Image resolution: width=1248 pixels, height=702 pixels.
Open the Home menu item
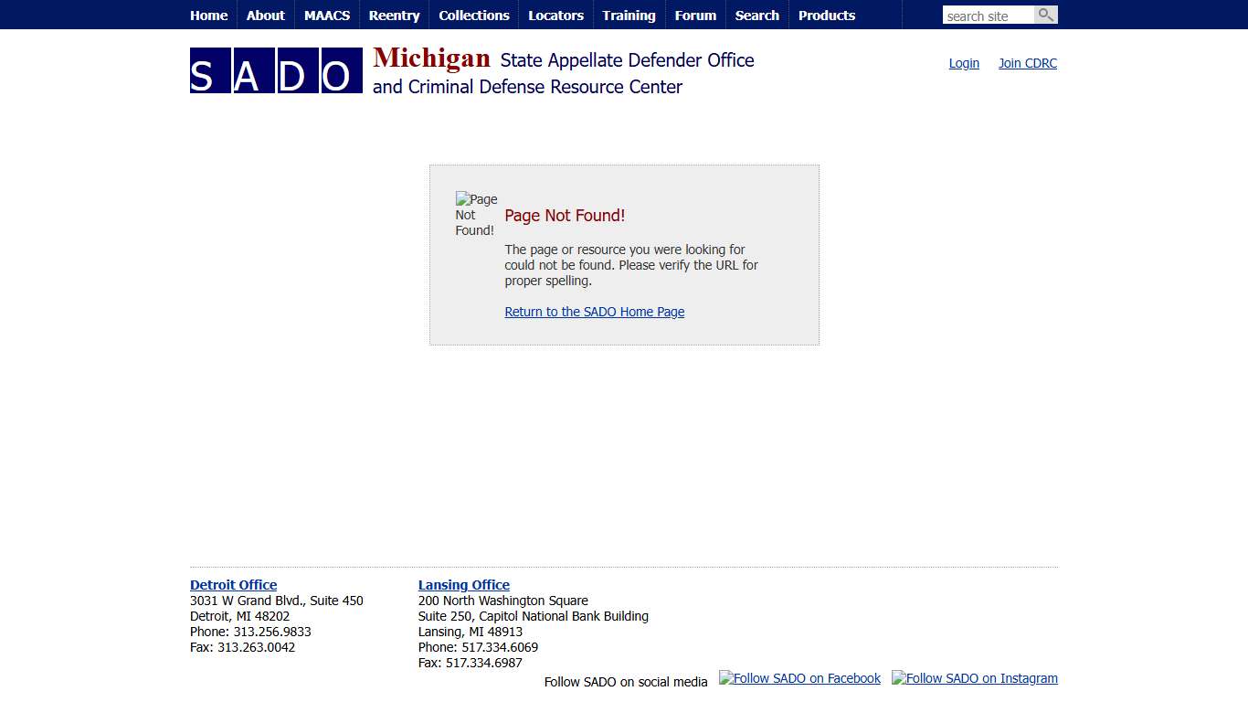pyautogui.click(x=208, y=15)
